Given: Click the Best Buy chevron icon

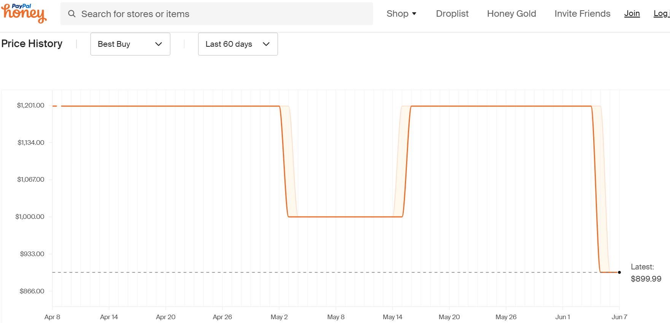Looking at the screenshot, I should [159, 44].
